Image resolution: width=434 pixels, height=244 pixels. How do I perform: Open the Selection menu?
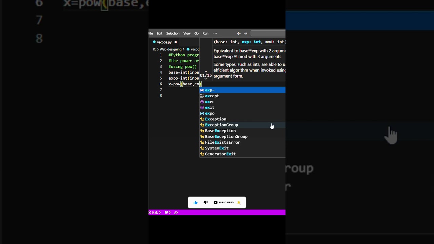click(173, 33)
